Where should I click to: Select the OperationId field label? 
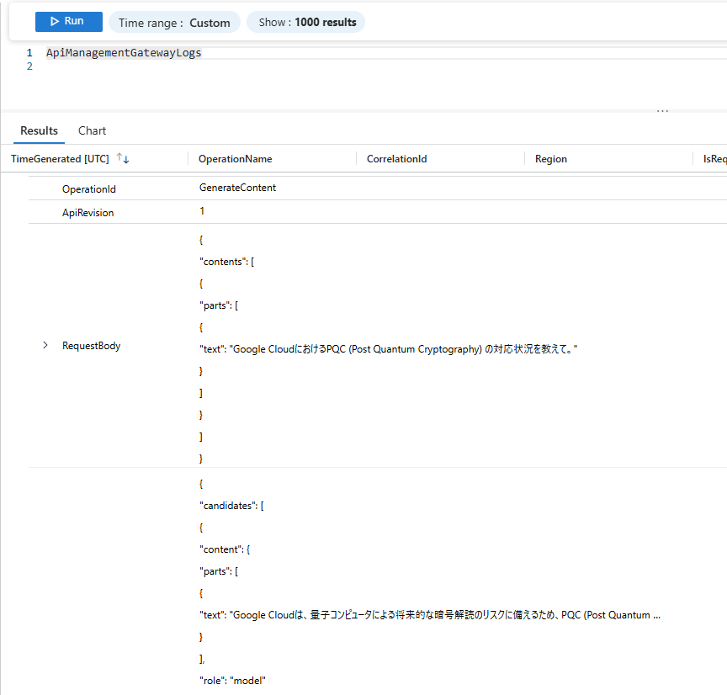[x=88, y=189]
